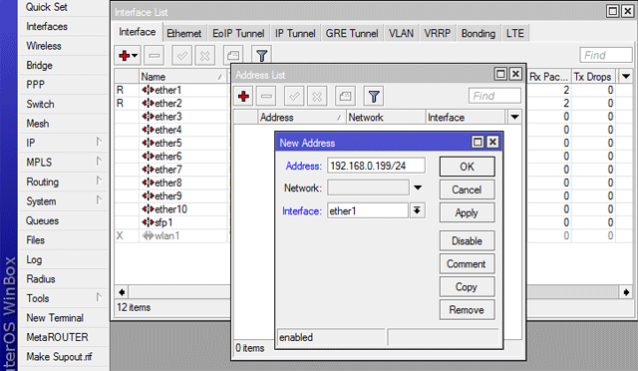Click Disable in New Address dialog

(x=468, y=240)
